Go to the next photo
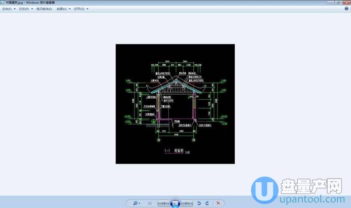 pyautogui.click(x=188, y=203)
